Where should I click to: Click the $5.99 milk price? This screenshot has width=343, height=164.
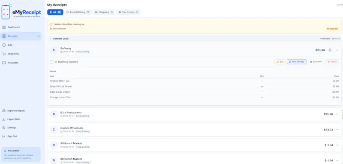[x=336, y=81]
